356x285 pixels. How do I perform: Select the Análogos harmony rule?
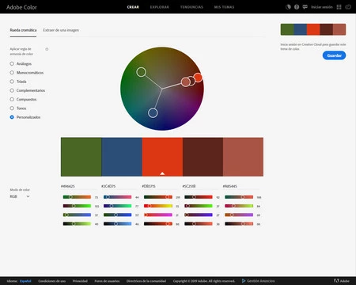tap(21, 63)
